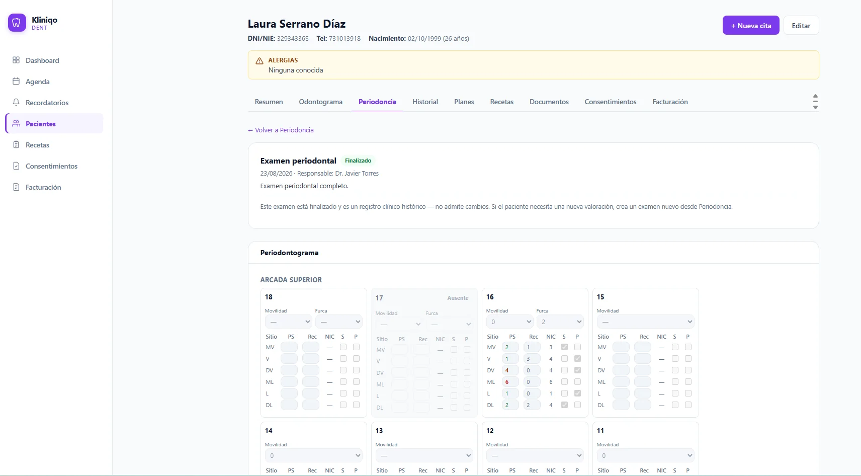Open the Historial tab
The width and height of the screenshot is (861, 476).
[x=425, y=102]
